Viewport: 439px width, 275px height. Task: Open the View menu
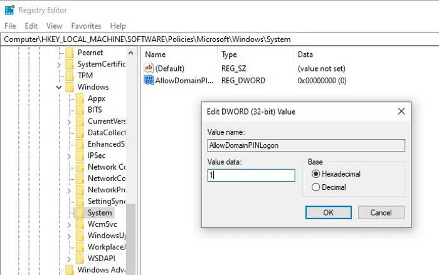[55, 26]
